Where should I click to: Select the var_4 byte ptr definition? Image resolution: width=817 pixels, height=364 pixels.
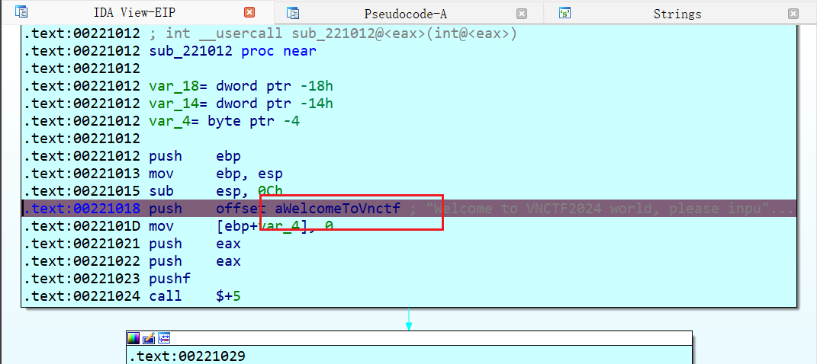coord(224,121)
